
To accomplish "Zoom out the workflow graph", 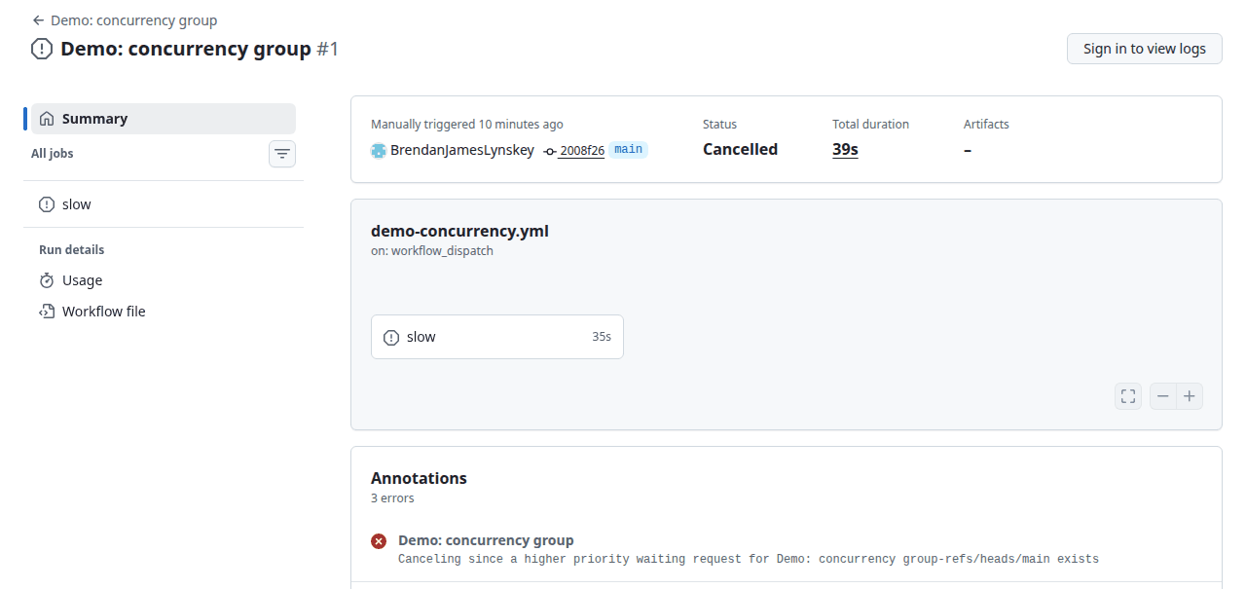I will pyautogui.click(x=1163, y=396).
